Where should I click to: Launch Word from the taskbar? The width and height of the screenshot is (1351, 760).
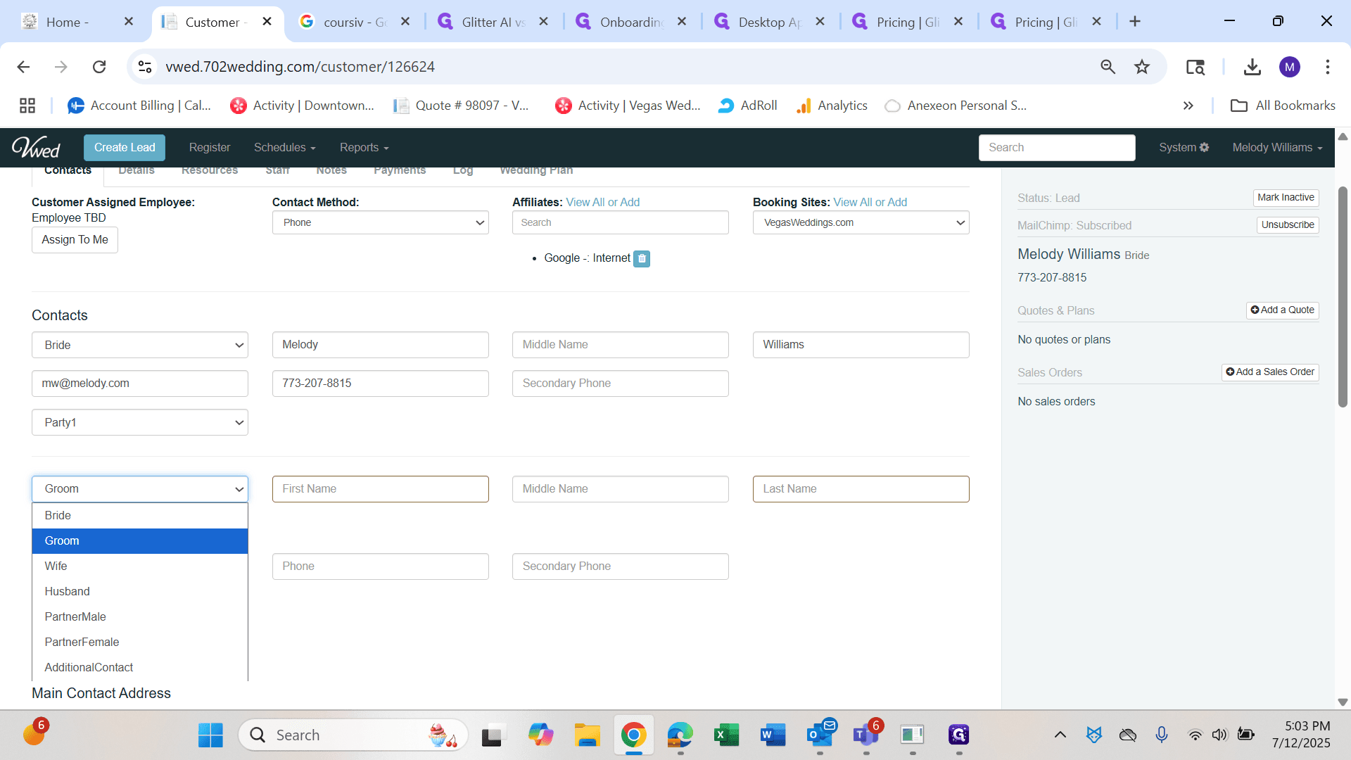(x=773, y=735)
